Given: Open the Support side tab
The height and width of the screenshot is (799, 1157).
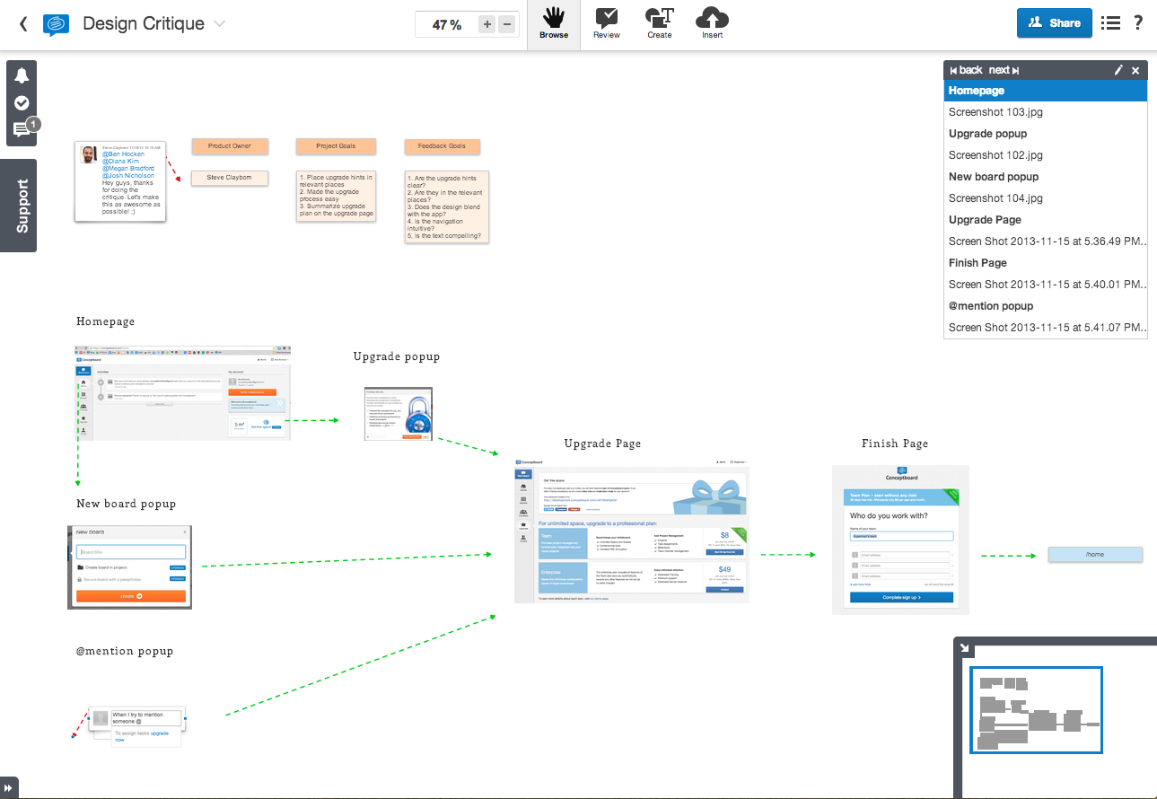Looking at the screenshot, I should click(x=18, y=206).
